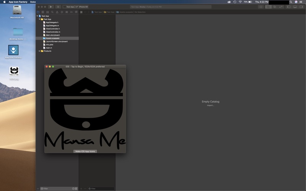Select LaunchScreen.storyboard in navigator
Viewport: 306px width, 191px height.
pos(57,42)
